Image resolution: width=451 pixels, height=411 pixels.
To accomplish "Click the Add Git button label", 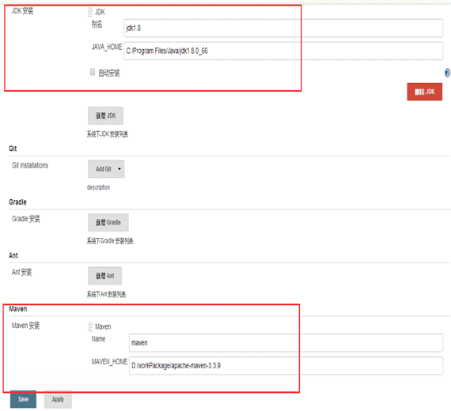I will [x=104, y=168].
